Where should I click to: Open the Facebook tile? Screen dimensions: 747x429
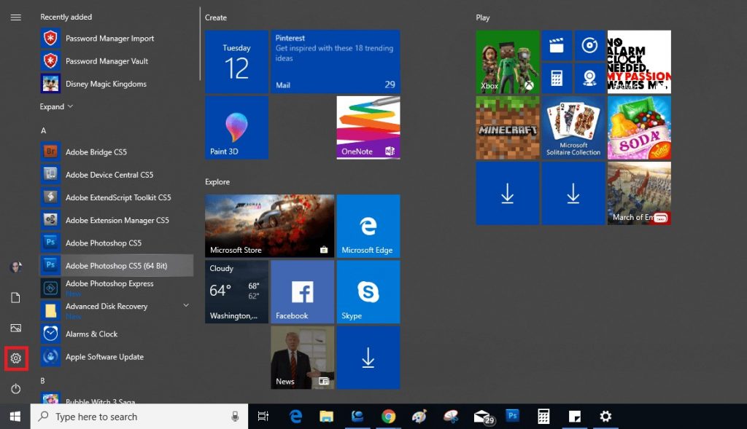303,291
